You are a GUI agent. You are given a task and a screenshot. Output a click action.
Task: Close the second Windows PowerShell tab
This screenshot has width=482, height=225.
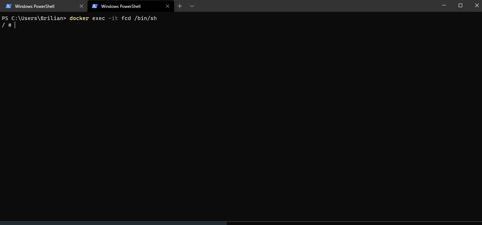click(x=167, y=6)
